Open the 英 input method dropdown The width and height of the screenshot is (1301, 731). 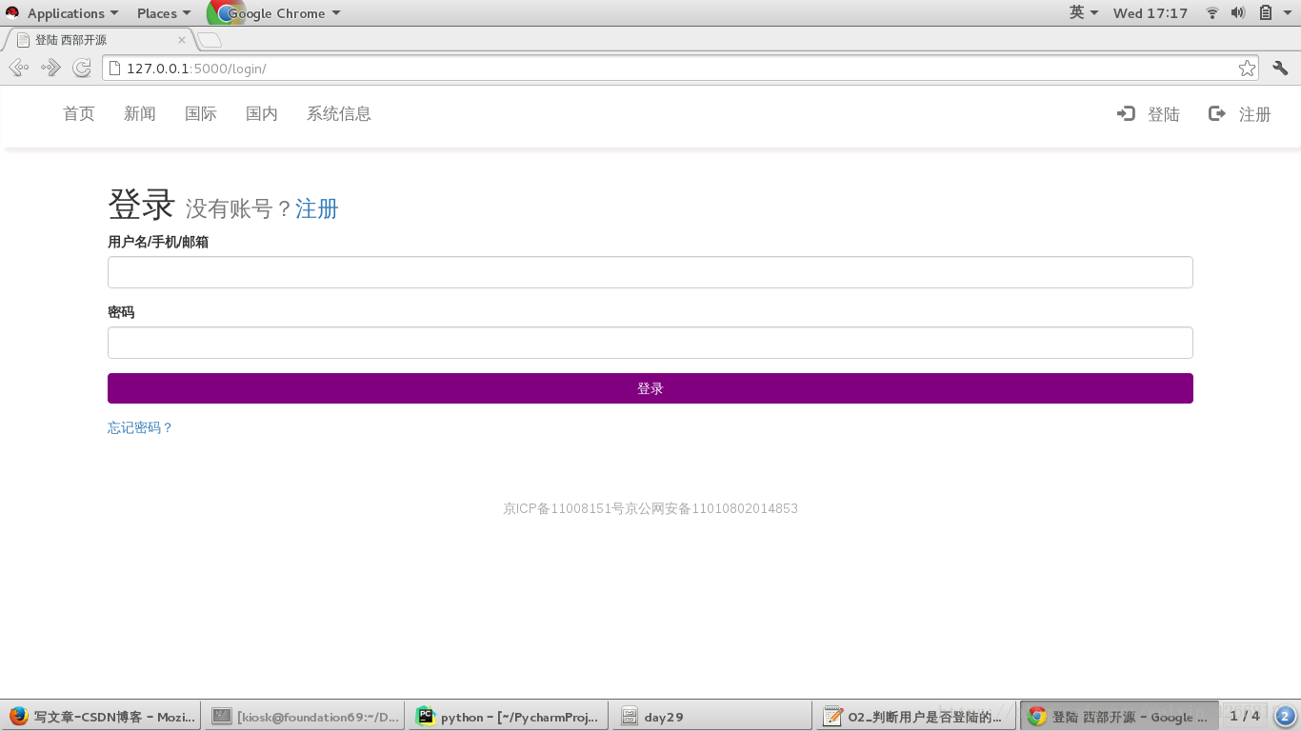tap(1084, 12)
